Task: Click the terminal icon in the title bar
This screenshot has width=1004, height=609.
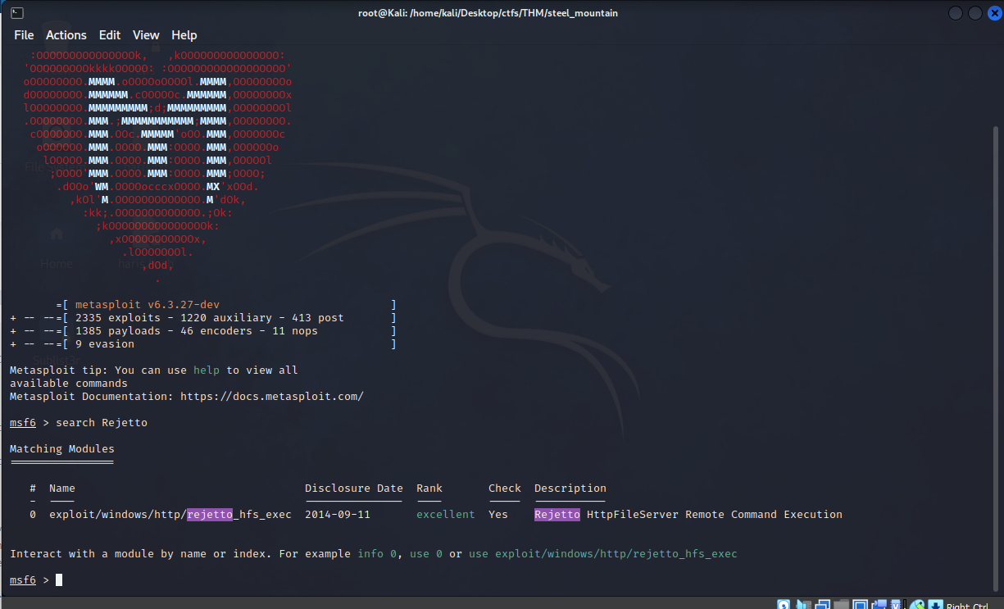Action: pos(17,13)
